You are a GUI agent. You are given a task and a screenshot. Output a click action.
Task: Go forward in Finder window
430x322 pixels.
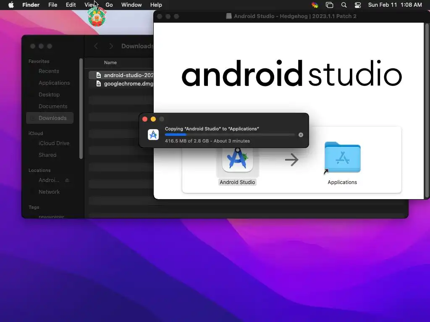point(111,46)
